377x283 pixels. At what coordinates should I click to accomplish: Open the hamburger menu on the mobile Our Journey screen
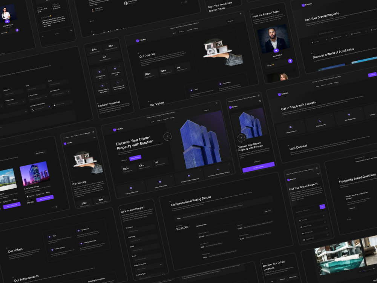[x=95, y=137]
